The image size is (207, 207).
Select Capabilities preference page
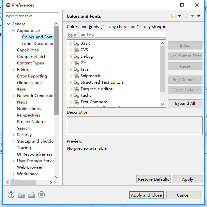[28, 50]
